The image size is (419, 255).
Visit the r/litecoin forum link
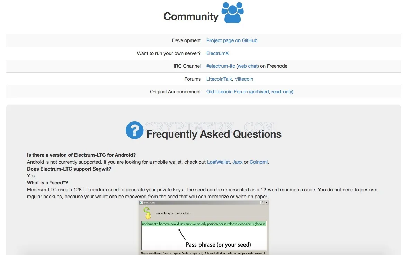coord(244,79)
